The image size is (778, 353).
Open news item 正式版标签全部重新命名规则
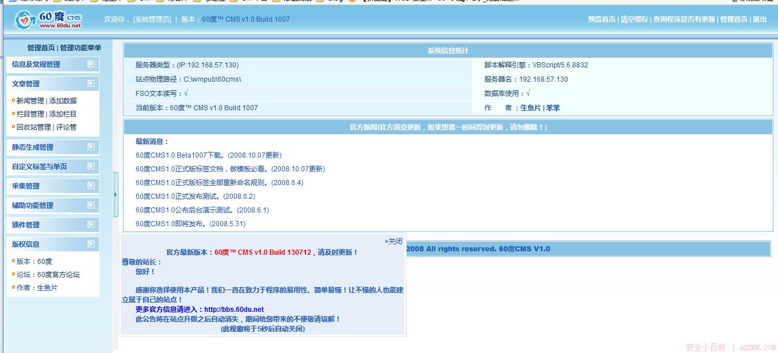(219, 183)
